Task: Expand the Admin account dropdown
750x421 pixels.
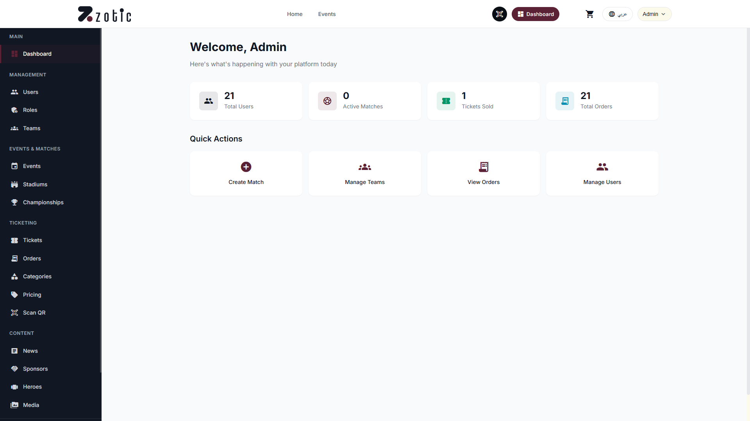Action: [x=654, y=14]
